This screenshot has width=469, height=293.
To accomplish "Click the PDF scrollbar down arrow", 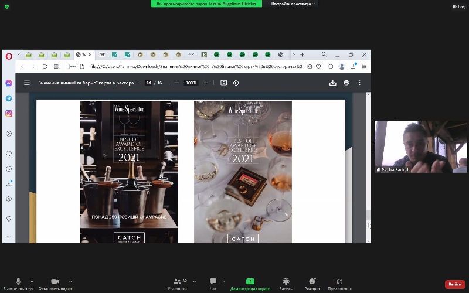I will [368, 241].
